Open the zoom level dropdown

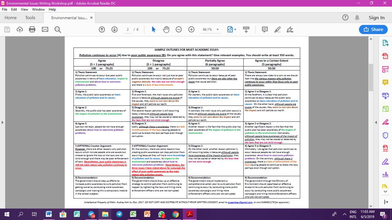218,29
